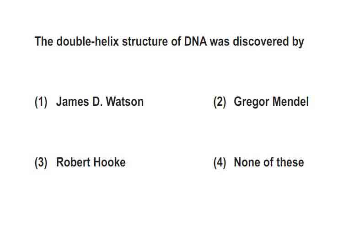Screen dimensions: 343x228
Task: Click the word discovered in the question
Action: pyautogui.click(x=261, y=41)
